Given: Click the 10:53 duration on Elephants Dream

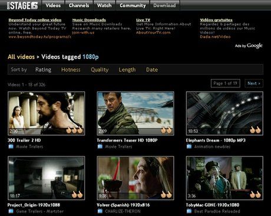Looking at the screenshot, I should pos(193,131).
